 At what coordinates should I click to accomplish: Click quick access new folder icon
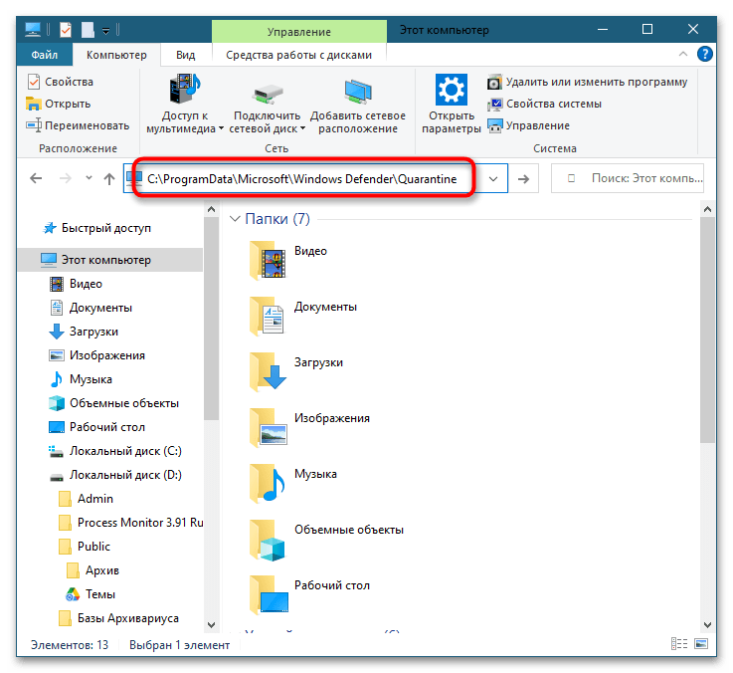click(x=88, y=30)
